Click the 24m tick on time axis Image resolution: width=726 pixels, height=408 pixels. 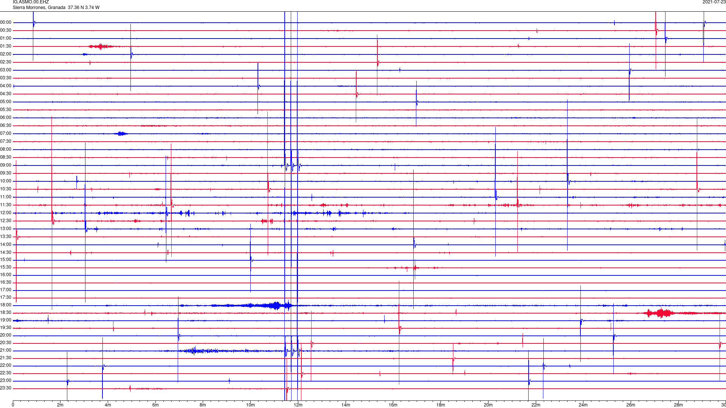click(x=583, y=405)
